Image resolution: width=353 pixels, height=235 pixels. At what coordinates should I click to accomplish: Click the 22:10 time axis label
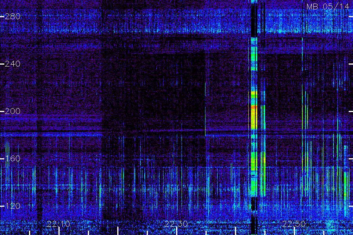pos(58,224)
